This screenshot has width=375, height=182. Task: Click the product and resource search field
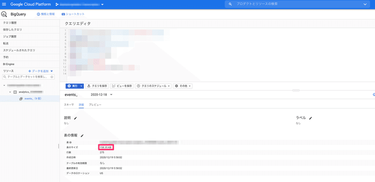(x=297, y=4)
